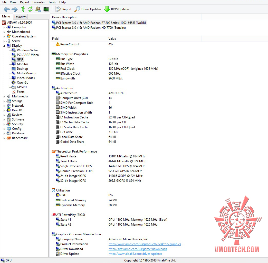The height and width of the screenshot is (263, 268).
Task: Expand the Computer tree node
Action: [4, 27]
